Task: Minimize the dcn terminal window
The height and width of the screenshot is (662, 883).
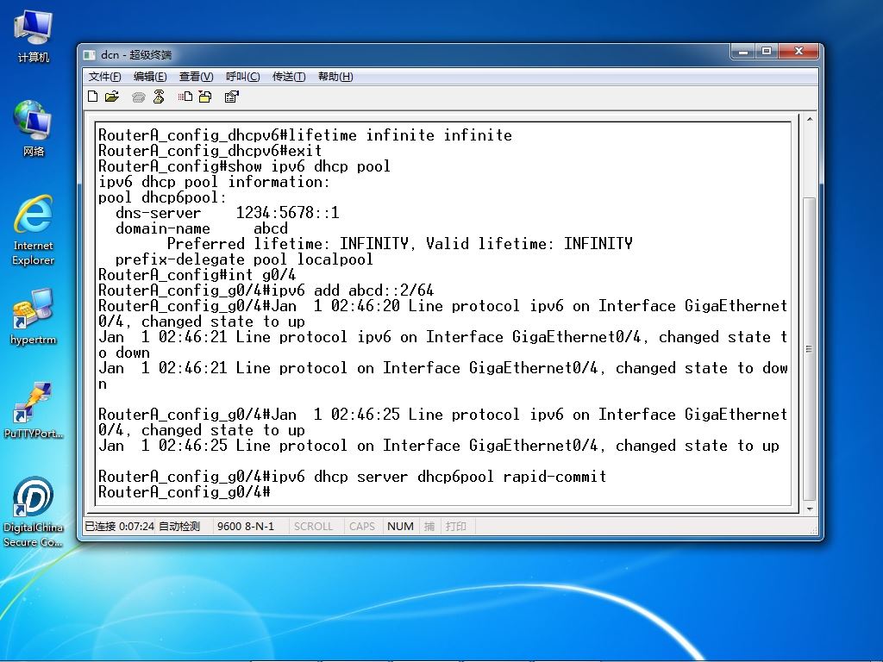Action: click(x=743, y=51)
